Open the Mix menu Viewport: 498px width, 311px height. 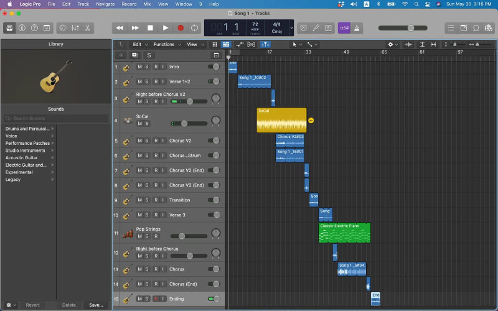(x=147, y=4)
